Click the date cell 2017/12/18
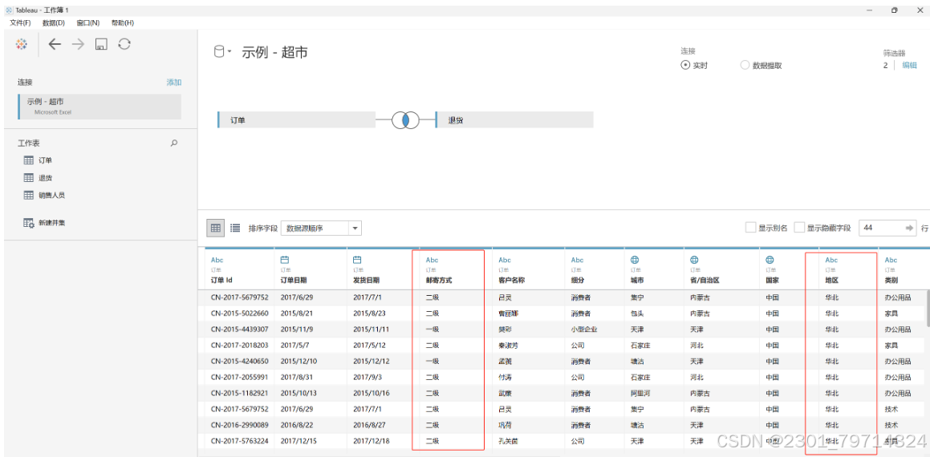 [x=372, y=441]
